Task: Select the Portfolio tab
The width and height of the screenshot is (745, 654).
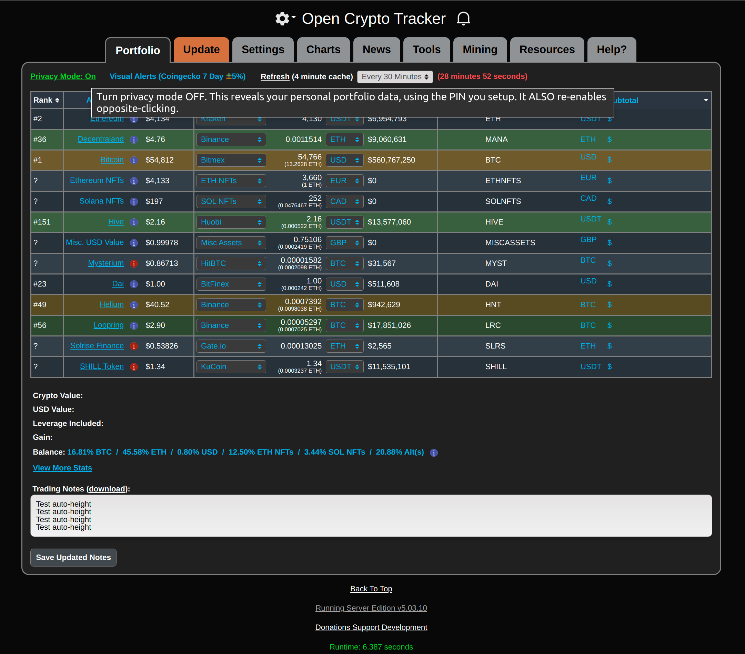Action: click(138, 50)
